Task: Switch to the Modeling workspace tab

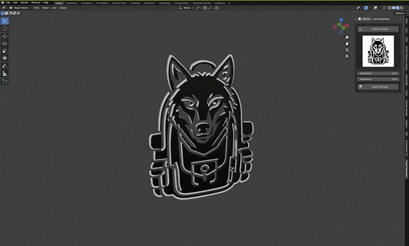Action: point(72,3)
